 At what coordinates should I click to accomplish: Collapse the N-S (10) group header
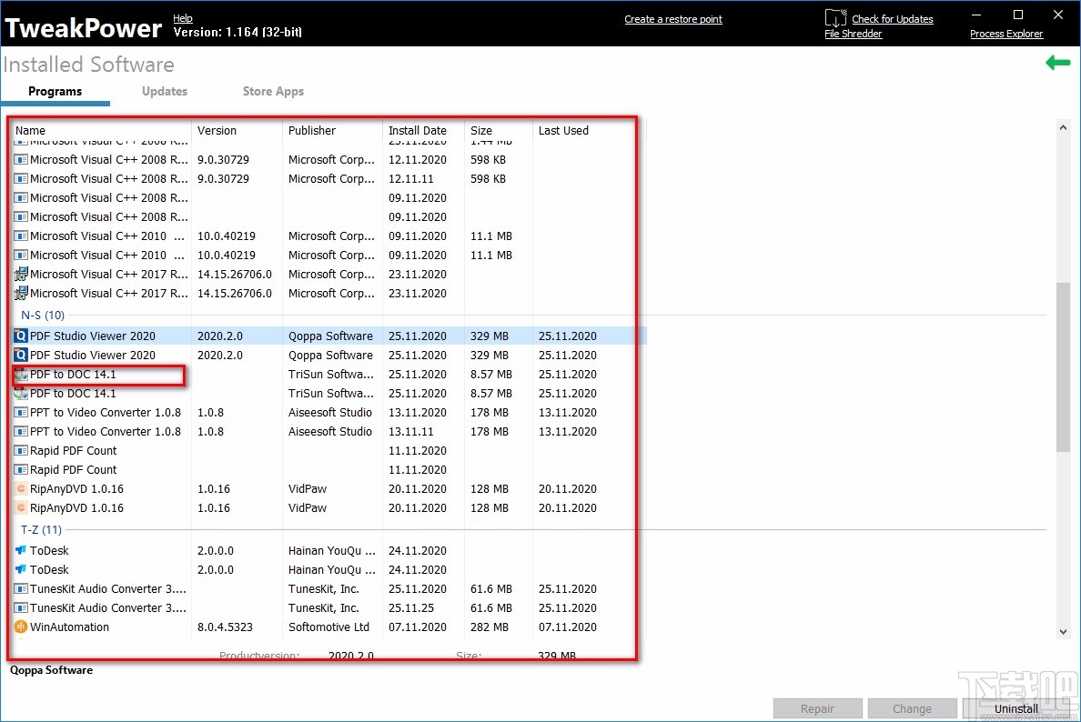pos(43,316)
